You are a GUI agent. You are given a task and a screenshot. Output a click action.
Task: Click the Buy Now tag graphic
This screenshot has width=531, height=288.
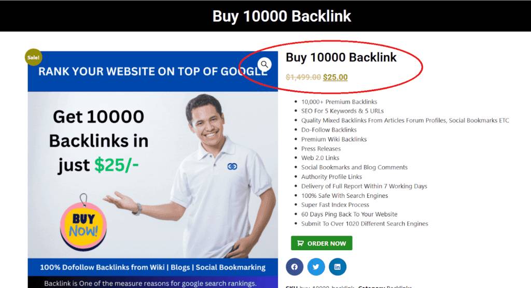click(x=83, y=224)
